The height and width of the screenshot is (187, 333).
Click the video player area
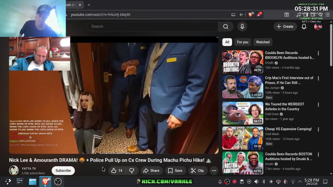point(114,95)
